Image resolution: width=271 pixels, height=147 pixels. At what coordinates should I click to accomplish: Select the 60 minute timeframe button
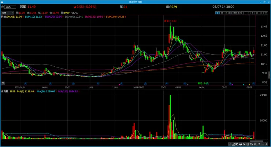coord(266,13)
